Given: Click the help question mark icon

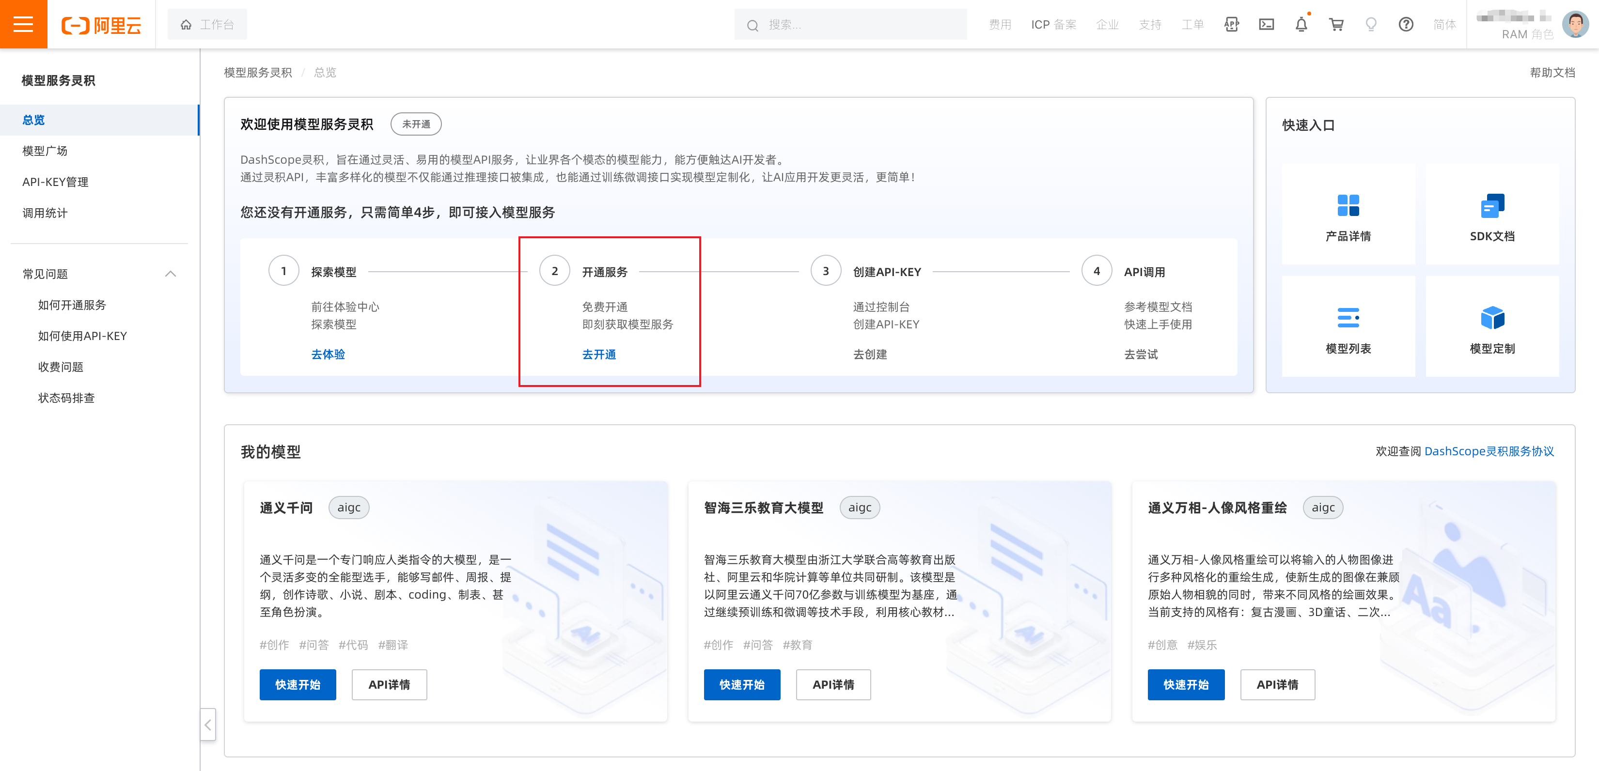Looking at the screenshot, I should 1405,24.
